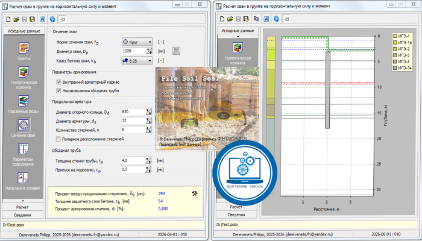
Task: Click New file icon in right window toolbar
Action: pos(222,19)
